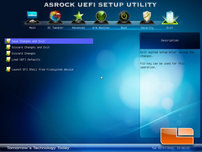Select the Boot power icon
202x152 pixels.
point(124,18)
